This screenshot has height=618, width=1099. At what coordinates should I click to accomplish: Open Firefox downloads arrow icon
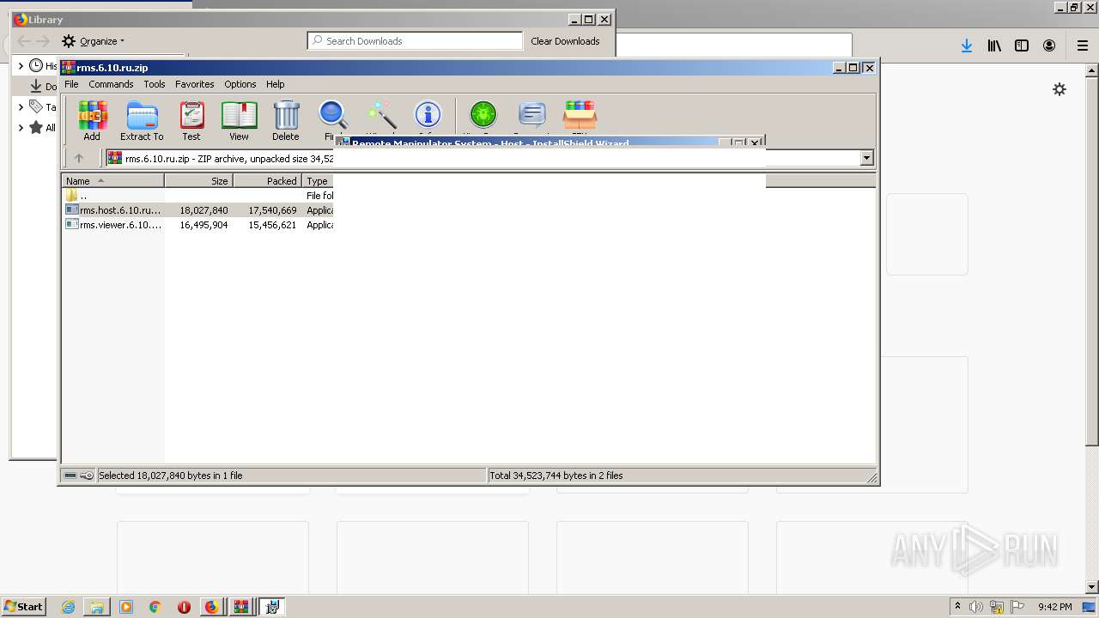point(967,45)
